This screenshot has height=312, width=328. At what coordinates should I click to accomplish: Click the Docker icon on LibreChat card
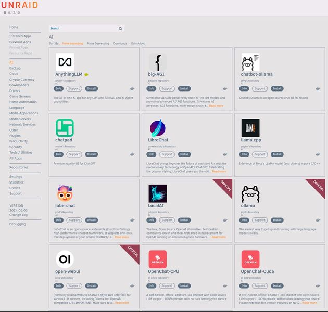pyautogui.click(x=225, y=154)
